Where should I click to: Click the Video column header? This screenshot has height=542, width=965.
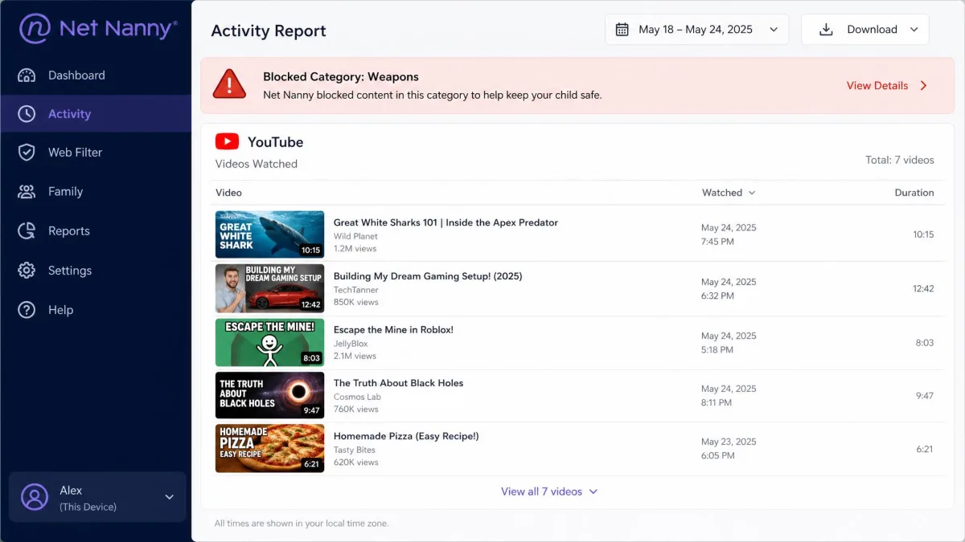point(228,193)
